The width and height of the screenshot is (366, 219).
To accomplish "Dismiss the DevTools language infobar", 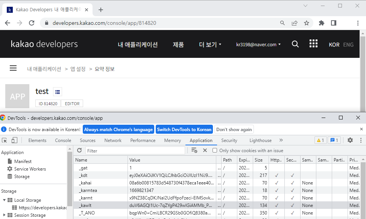I will tap(361, 129).
